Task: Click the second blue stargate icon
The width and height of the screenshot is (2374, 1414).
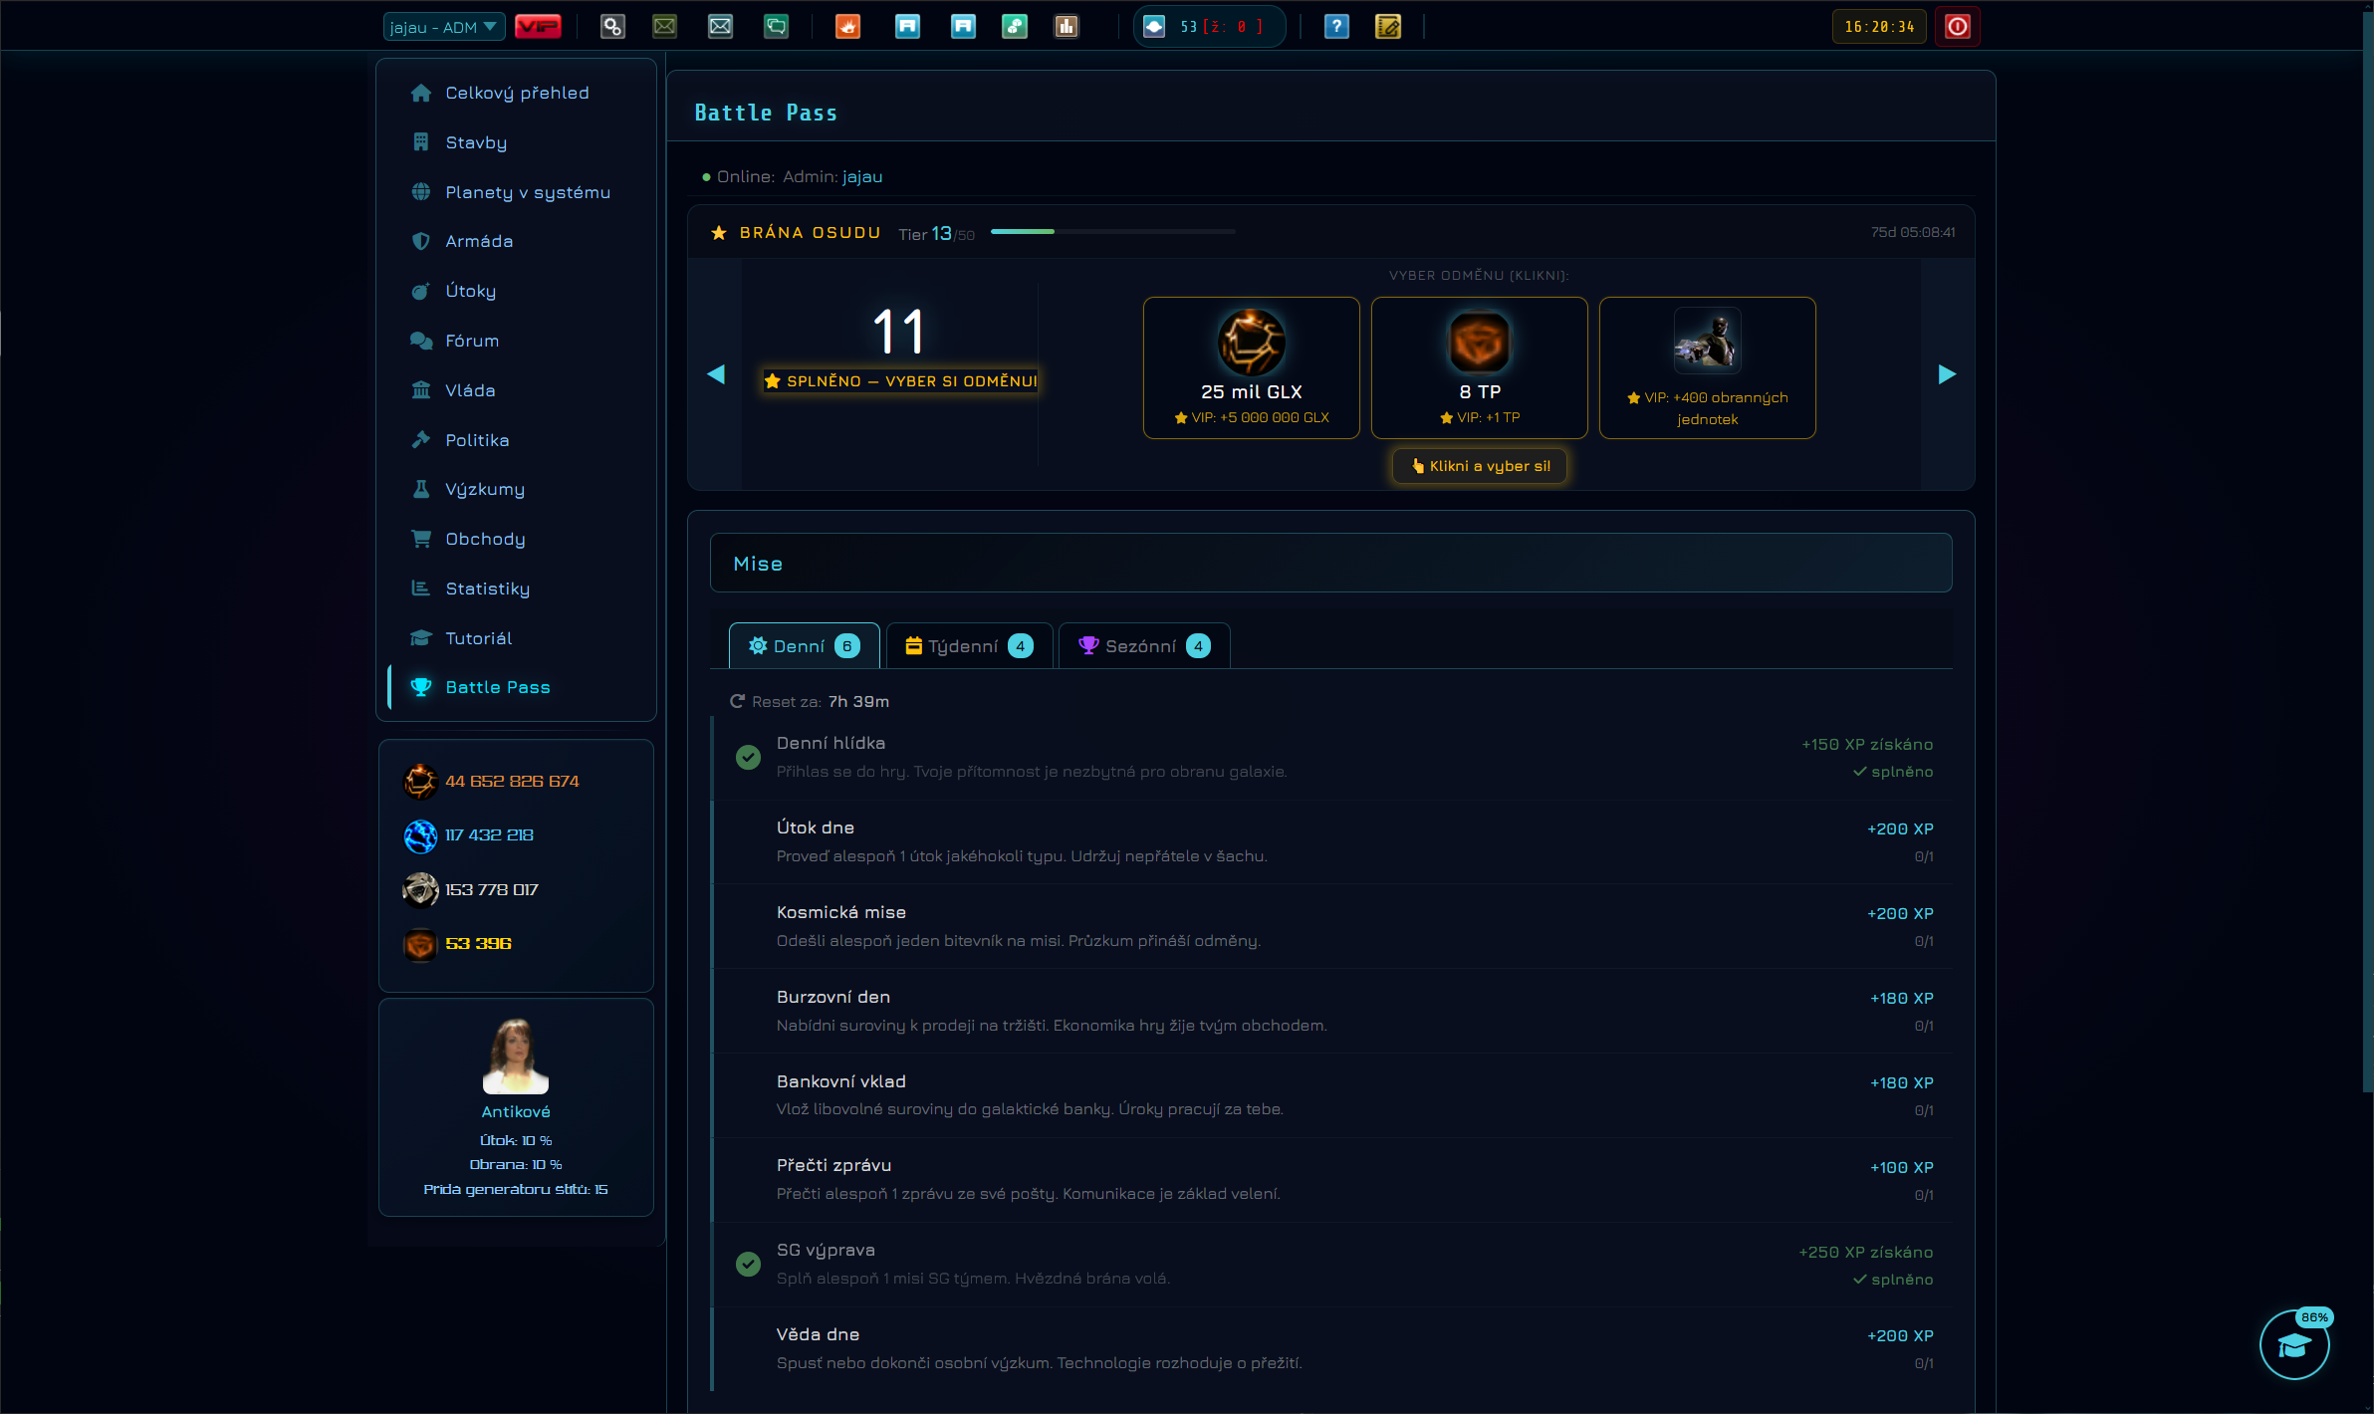Action: pyautogui.click(x=963, y=27)
